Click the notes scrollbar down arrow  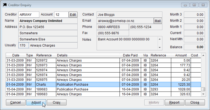(x=160, y=48)
